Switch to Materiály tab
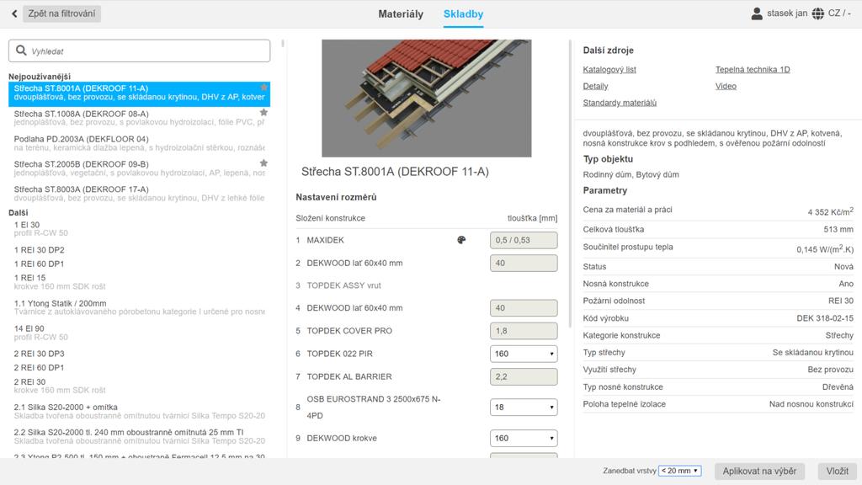This screenshot has height=485, width=862. pyautogui.click(x=401, y=14)
